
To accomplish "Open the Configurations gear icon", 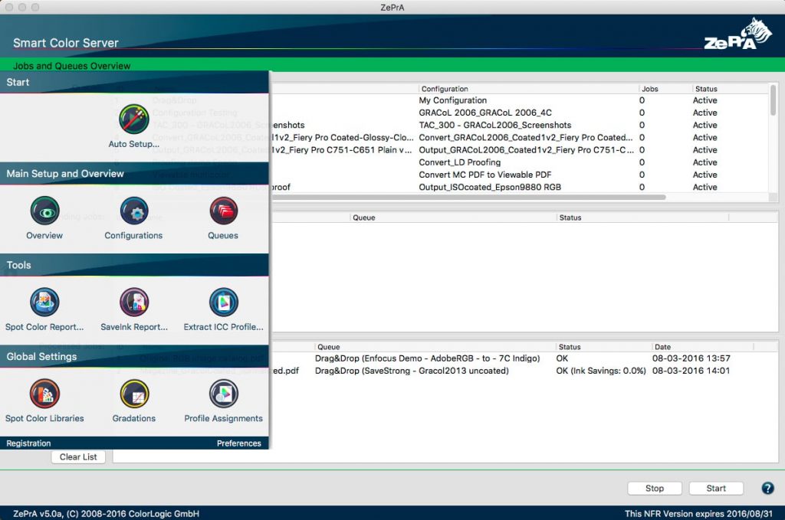I will pos(134,211).
